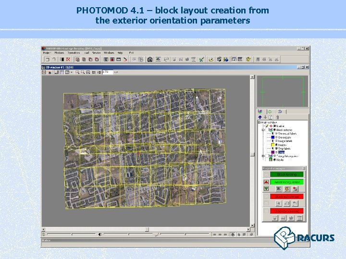Switch to the info tab in layer panel
Image resolution: width=346 pixels, height=259 pixels.
[280, 112]
